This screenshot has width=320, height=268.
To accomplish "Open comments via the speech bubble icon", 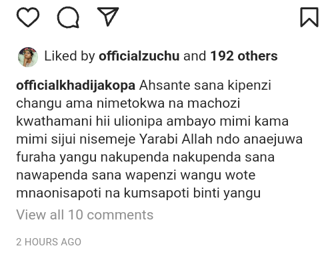I will (68, 17).
